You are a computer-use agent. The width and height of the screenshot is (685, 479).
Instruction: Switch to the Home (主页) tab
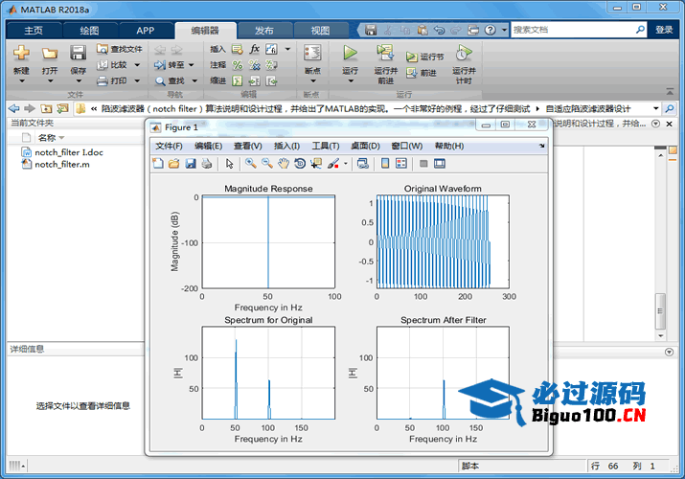pos(34,30)
